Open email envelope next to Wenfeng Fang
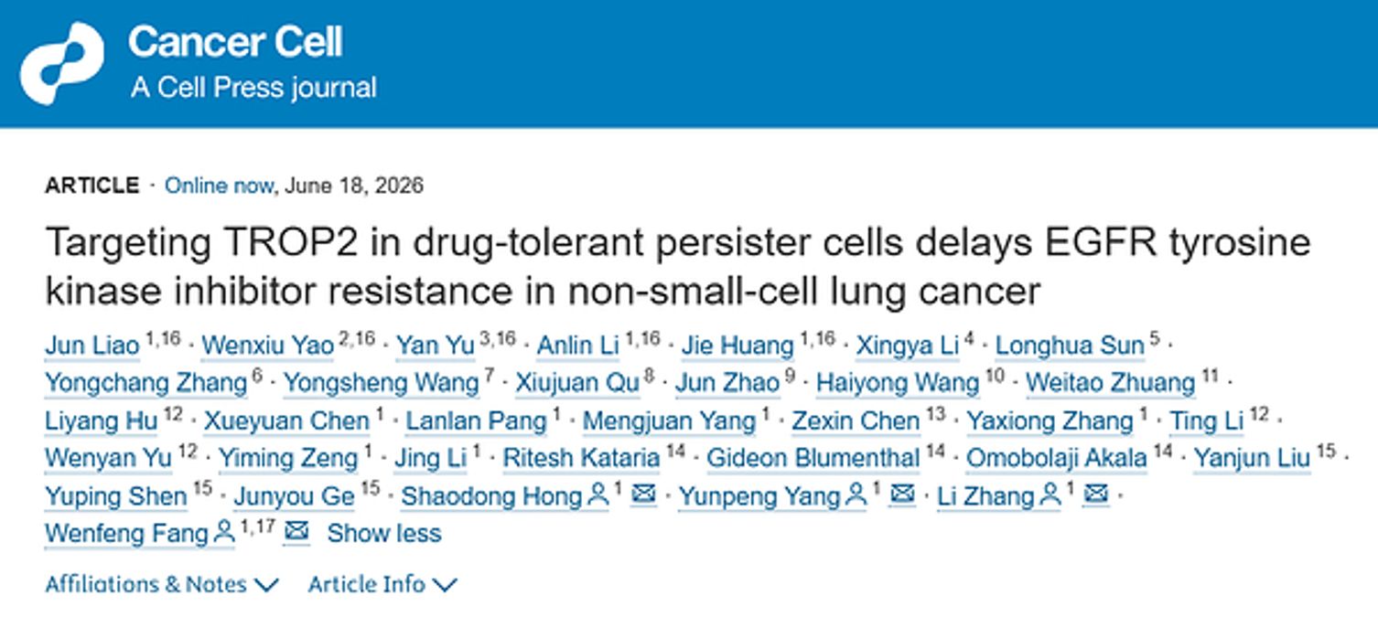Screen dimensions: 1378x617 [x=296, y=531]
